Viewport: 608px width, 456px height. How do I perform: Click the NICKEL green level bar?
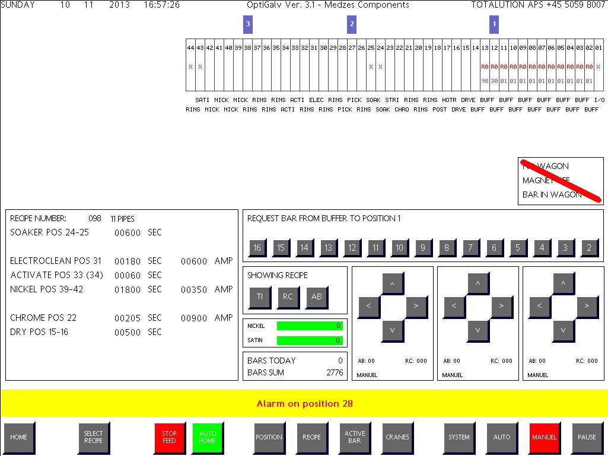pos(310,326)
